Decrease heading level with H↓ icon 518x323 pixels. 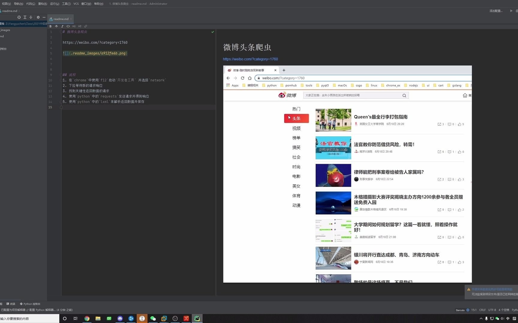74,26
